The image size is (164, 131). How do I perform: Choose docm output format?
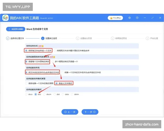(x=47, y=94)
